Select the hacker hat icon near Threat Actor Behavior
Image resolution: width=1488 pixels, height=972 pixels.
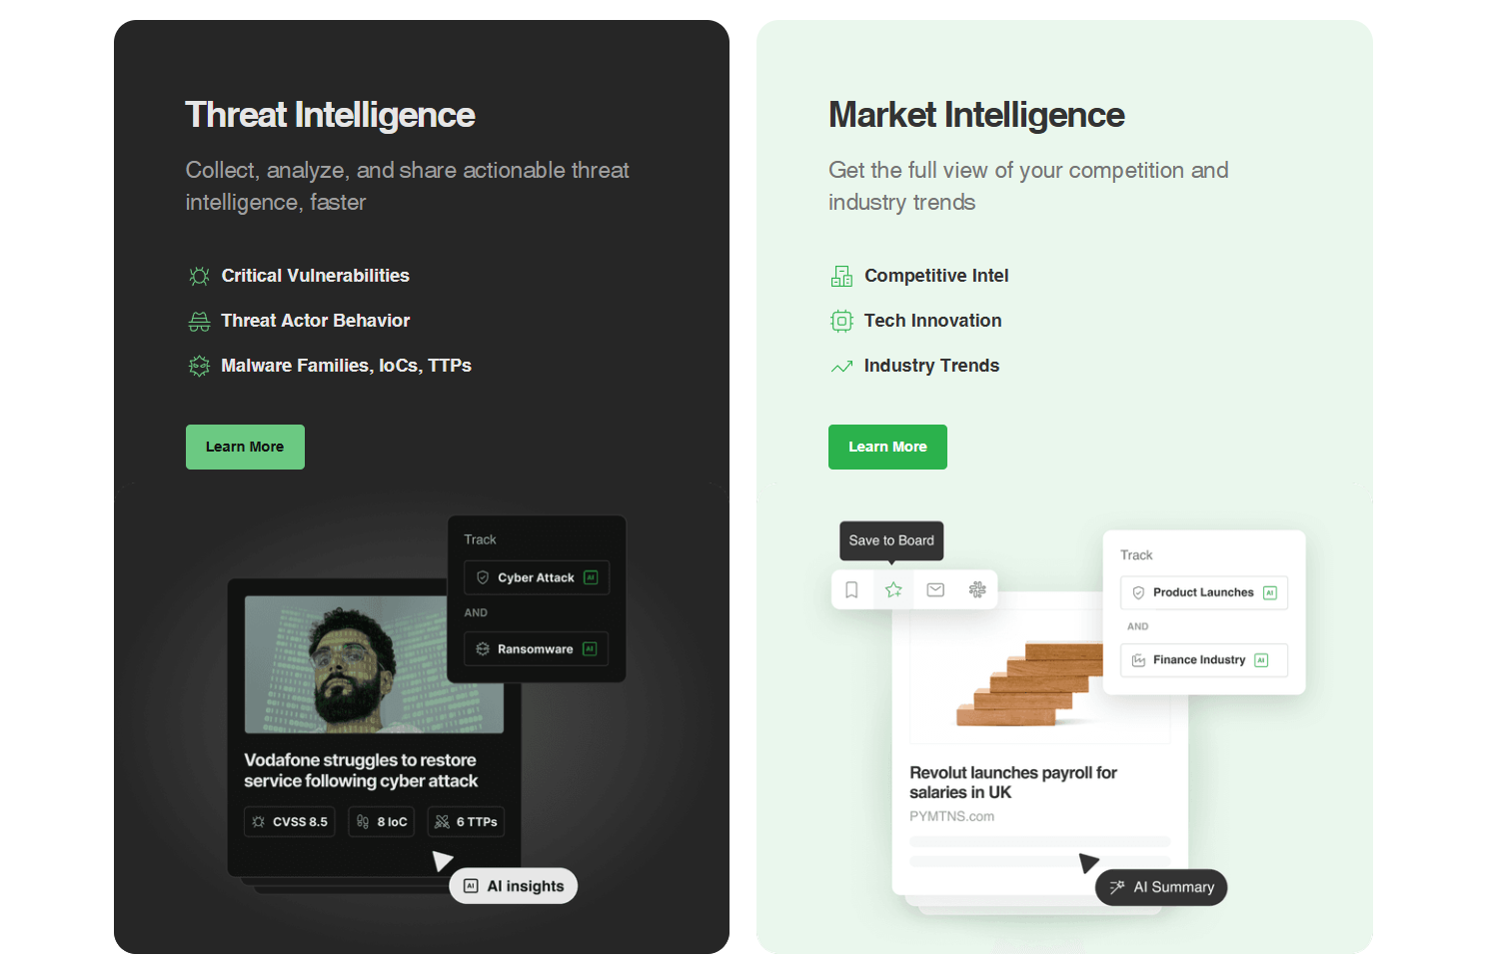point(199,321)
